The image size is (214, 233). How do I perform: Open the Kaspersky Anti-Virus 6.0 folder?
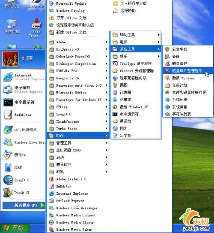[x=78, y=85]
